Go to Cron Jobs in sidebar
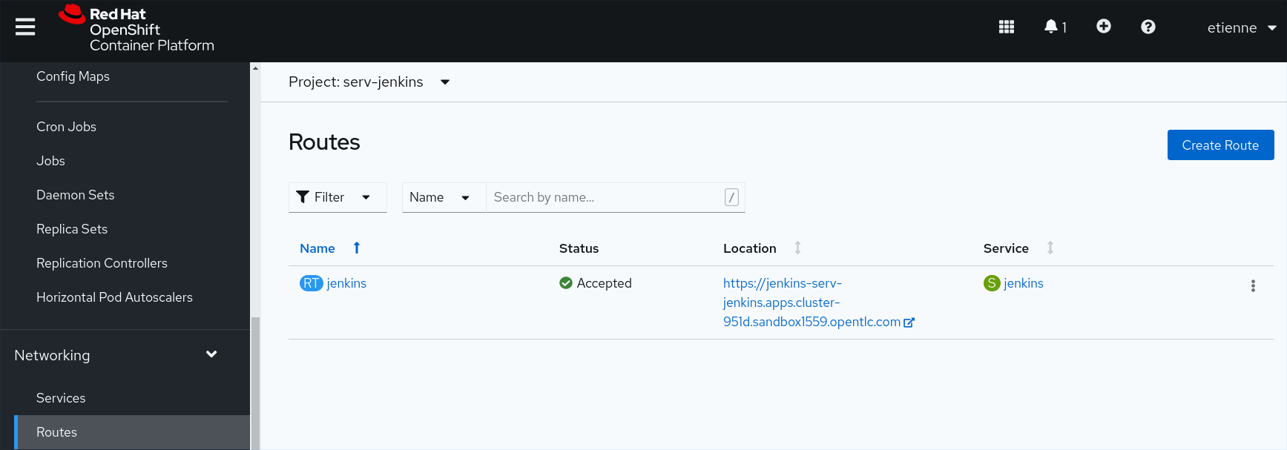The image size is (1287, 450). (x=66, y=127)
